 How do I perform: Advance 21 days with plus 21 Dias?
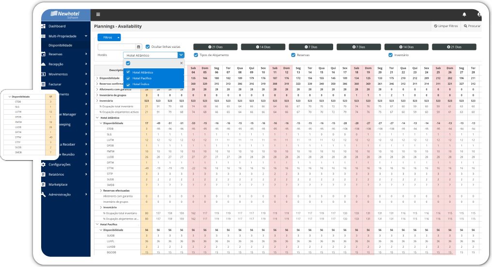454,47
